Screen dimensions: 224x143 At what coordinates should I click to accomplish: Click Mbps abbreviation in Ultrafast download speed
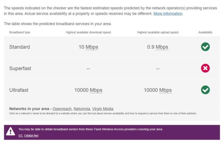[x=96, y=90]
